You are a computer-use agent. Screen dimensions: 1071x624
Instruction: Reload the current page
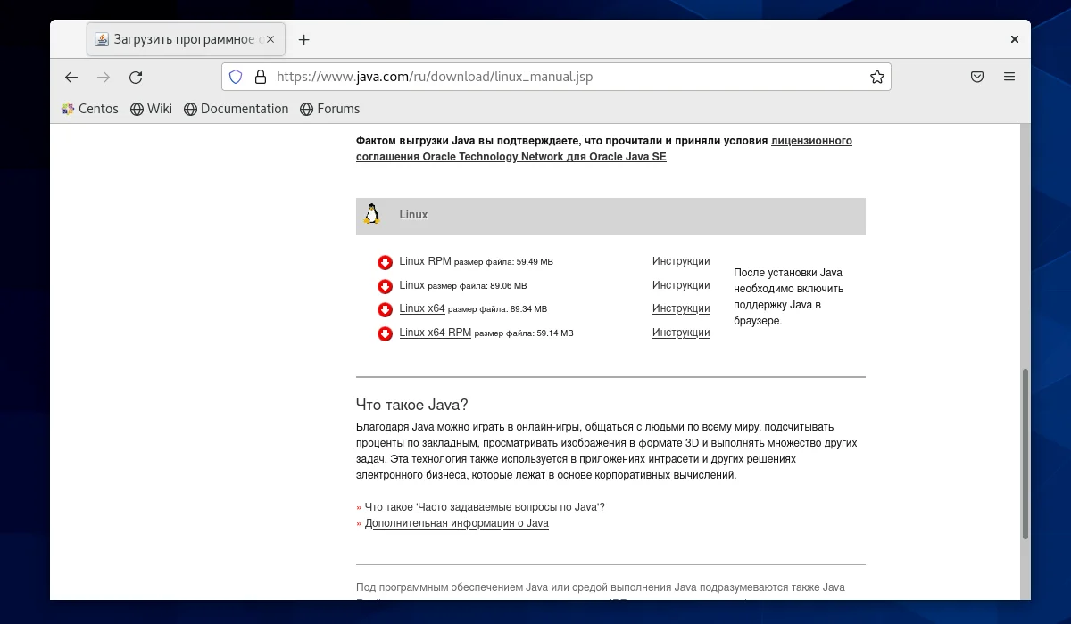pos(136,78)
